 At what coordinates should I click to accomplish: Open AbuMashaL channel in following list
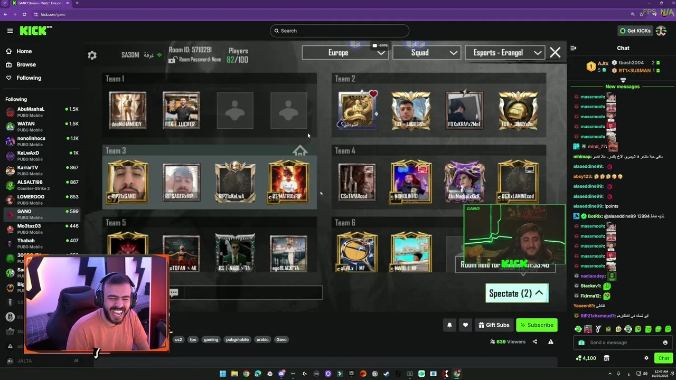pos(42,112)
